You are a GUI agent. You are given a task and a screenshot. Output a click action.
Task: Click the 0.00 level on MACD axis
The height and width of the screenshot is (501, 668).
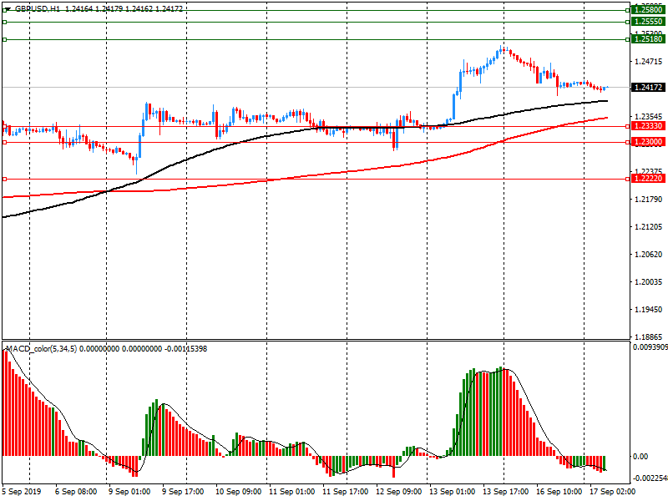[640, 457]
